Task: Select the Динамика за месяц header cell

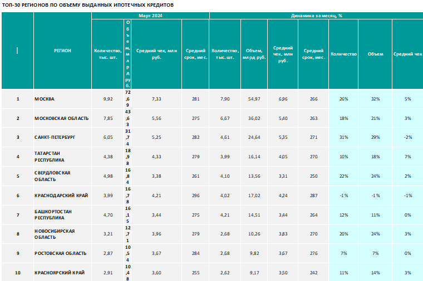Action: pyautogui.click(x=316, y=16)
